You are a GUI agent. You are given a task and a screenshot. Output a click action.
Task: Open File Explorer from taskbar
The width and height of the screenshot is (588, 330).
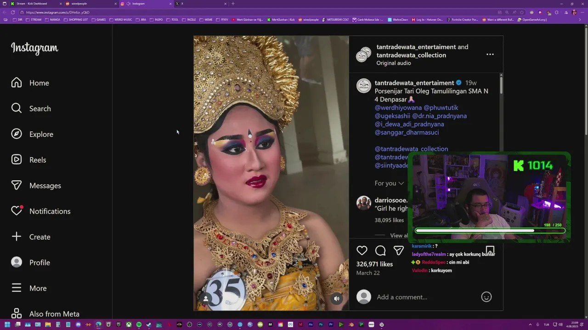pos(48,324)
